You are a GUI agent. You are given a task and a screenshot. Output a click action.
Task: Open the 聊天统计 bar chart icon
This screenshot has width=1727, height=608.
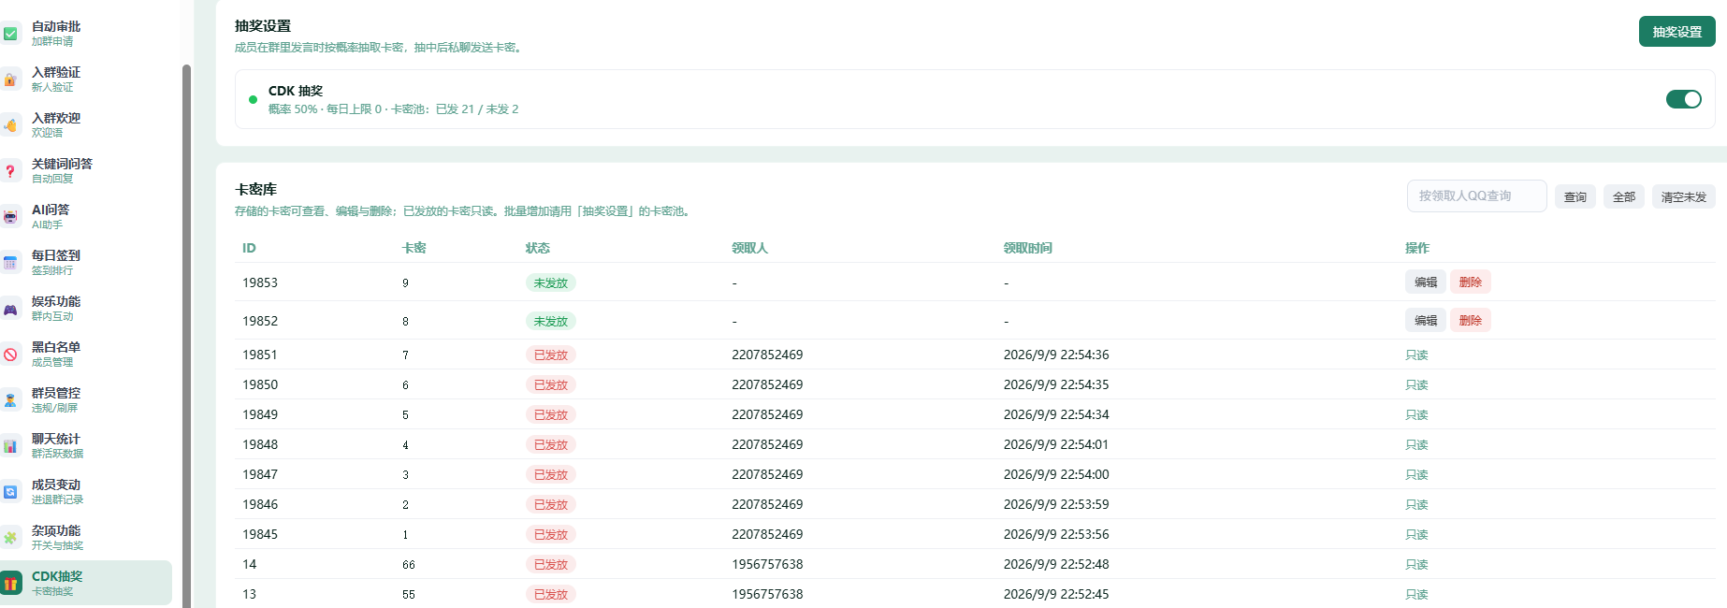point(10,446)
